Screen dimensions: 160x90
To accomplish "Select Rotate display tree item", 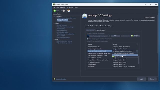I will click(x=61, y=29).
